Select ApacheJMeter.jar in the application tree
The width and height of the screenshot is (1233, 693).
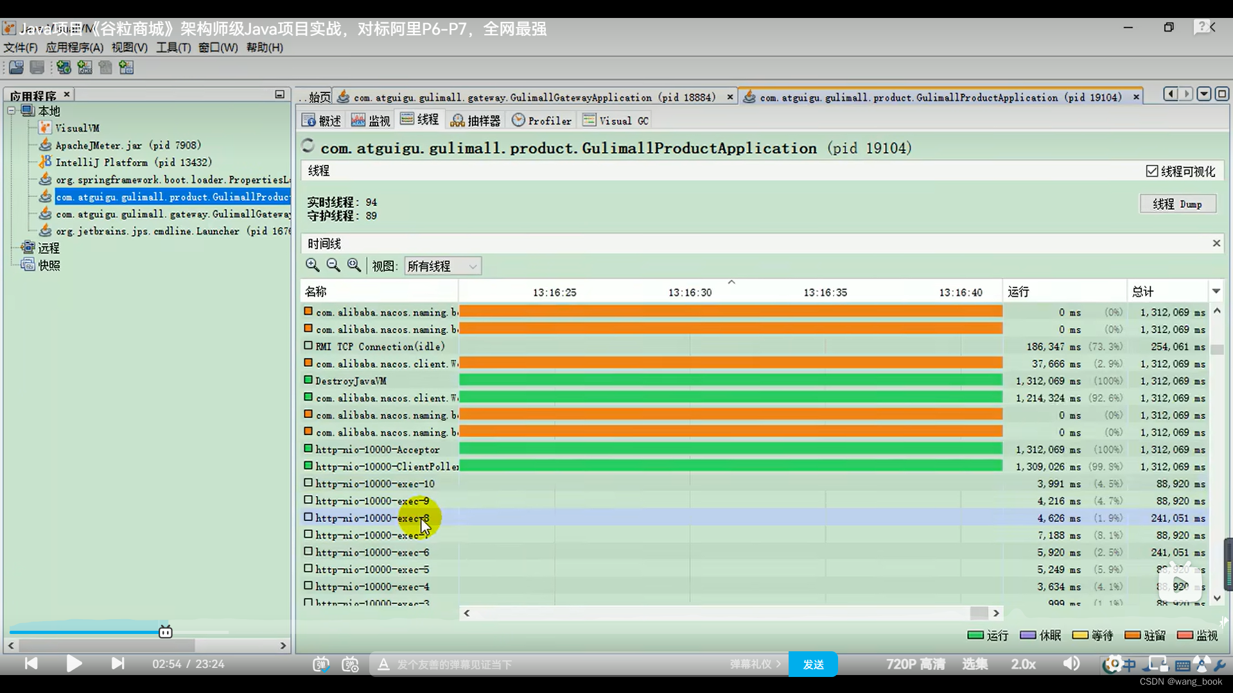click(x=128, y=145)
